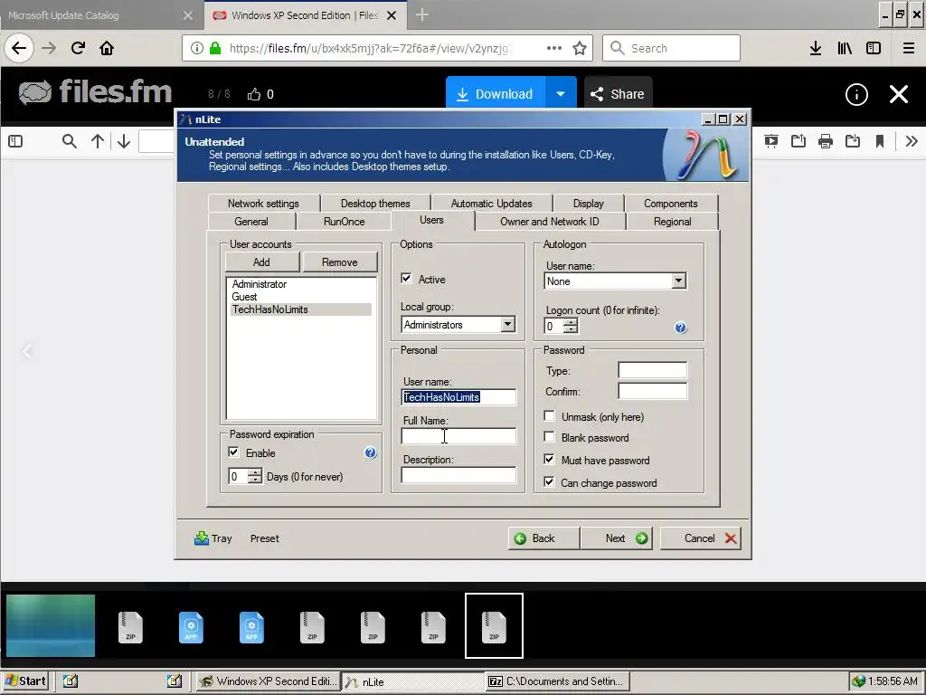Click the viewer search magnifier icon
This screenshot has height=695, width=926.
(x=69, y=141)
